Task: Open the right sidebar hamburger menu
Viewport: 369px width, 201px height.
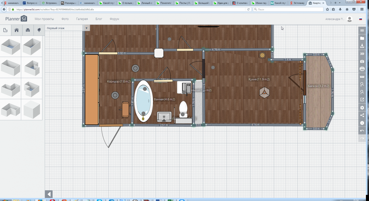Action: [x=362, y=30]
